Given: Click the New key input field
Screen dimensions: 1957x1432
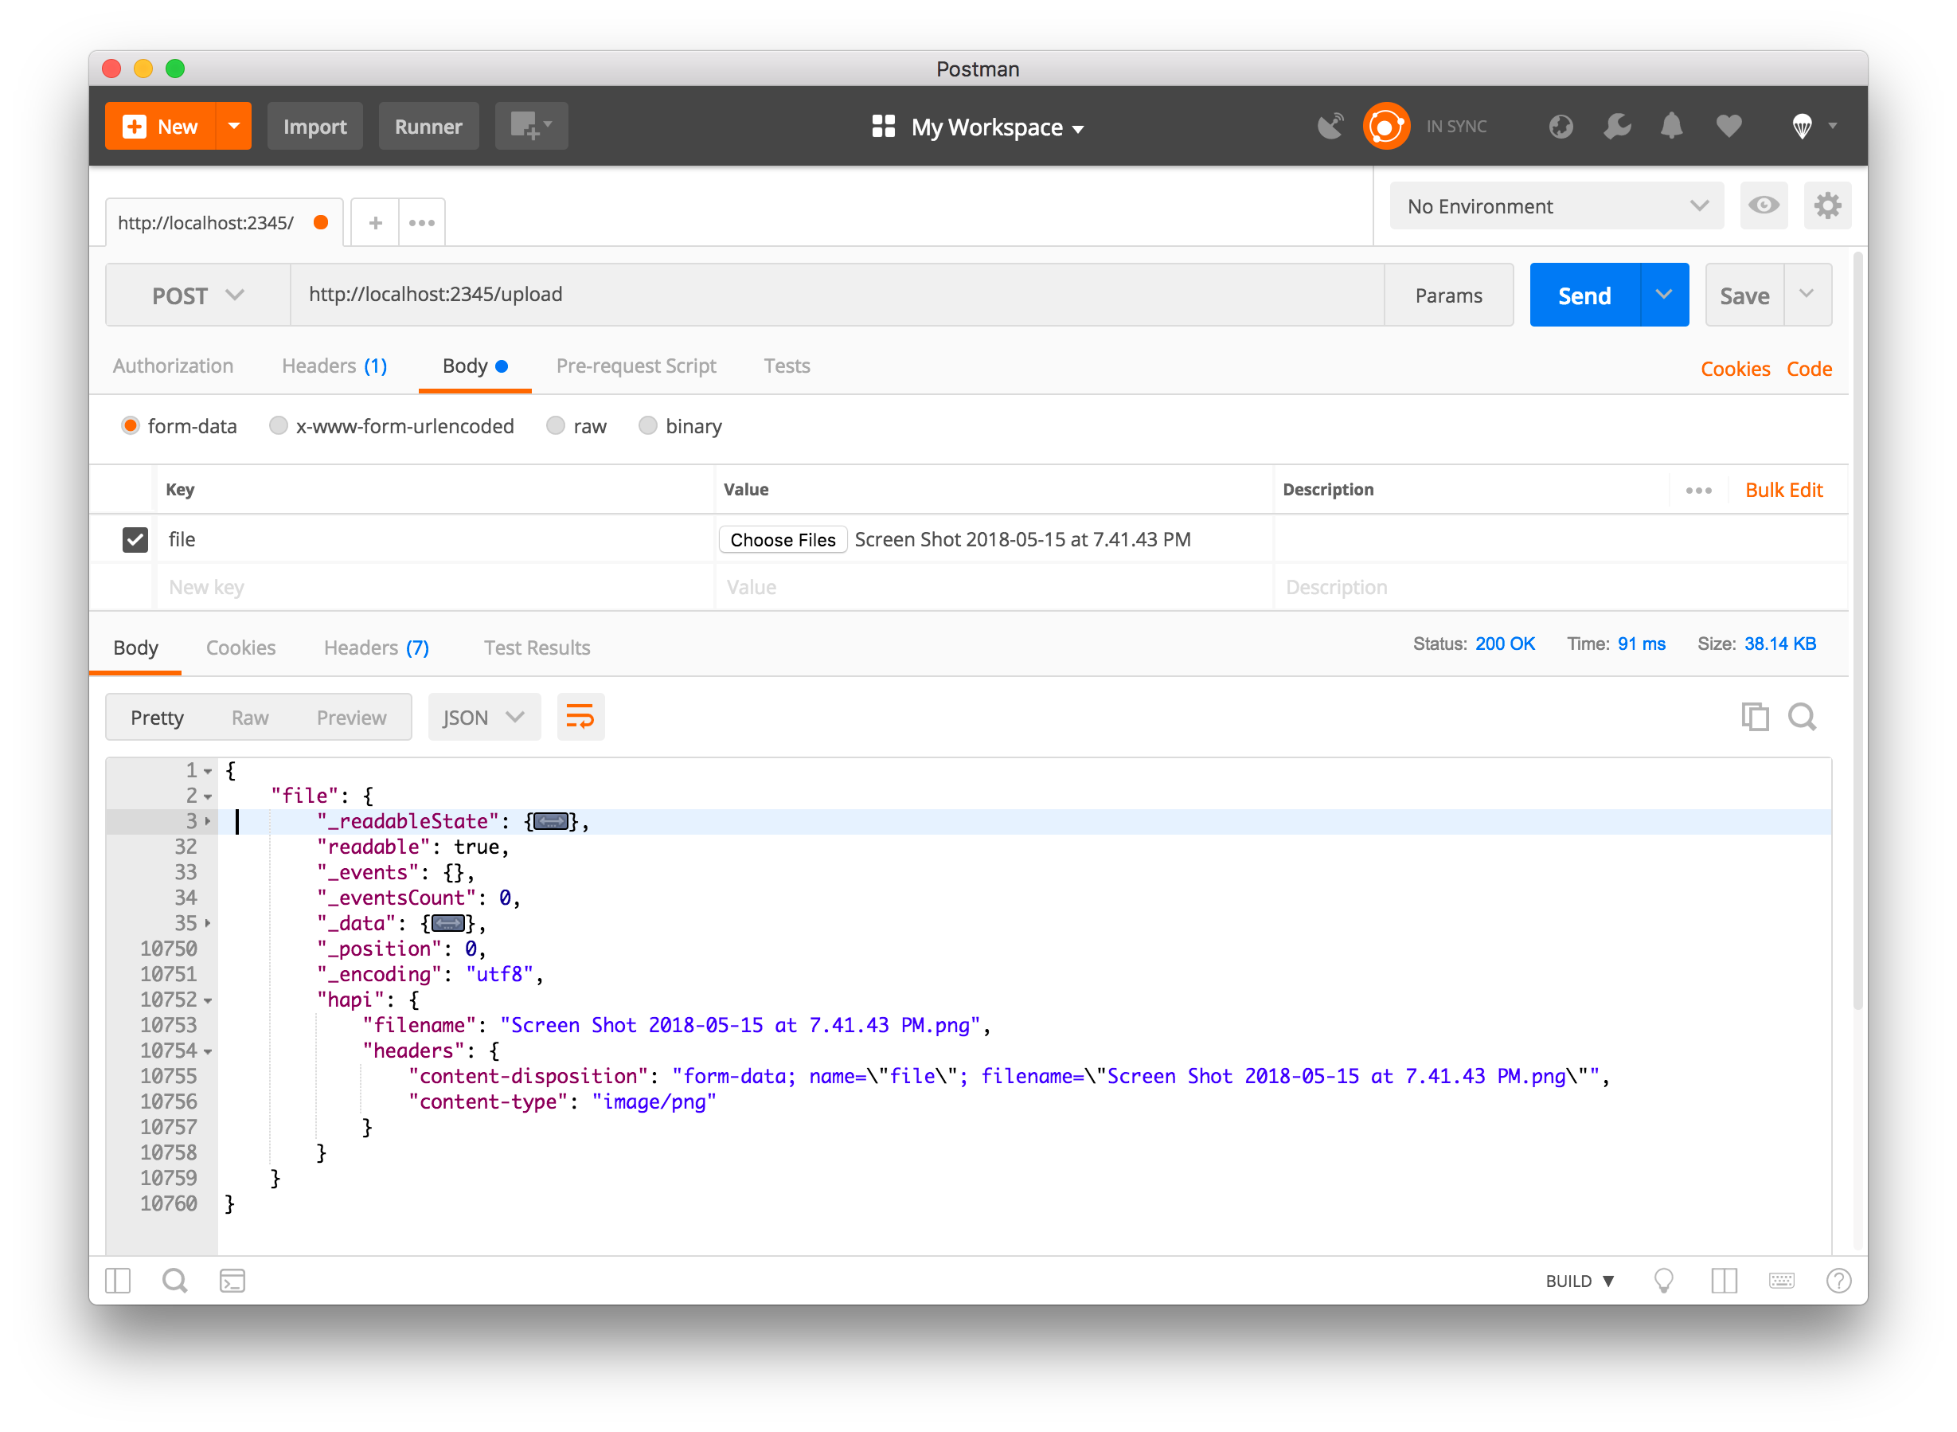Looking at the screenshot, I should point(435,588).
